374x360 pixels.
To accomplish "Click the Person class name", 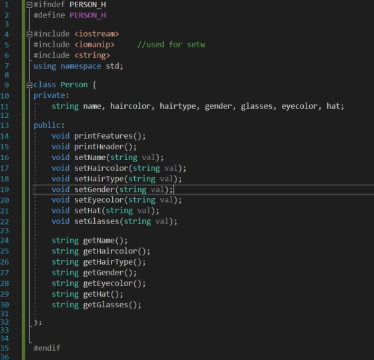I will (74, 85).
